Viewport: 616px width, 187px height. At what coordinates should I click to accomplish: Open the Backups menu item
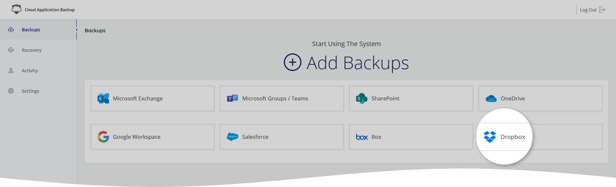click(x=38, y=30)
